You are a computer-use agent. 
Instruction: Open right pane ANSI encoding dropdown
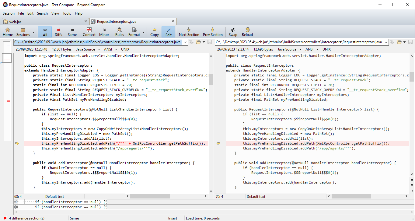click(x=312, y=49)
